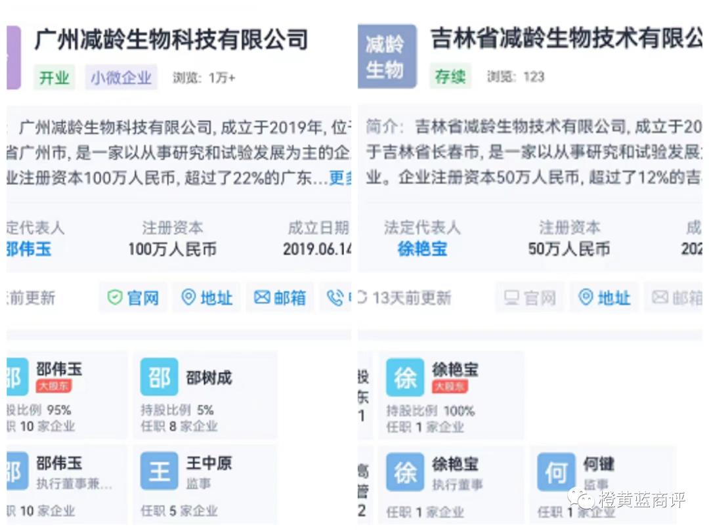Tap the 大股东 badge under 徐艳宝
The width and height of the screenshot is (709, 531).
[450, 387]
